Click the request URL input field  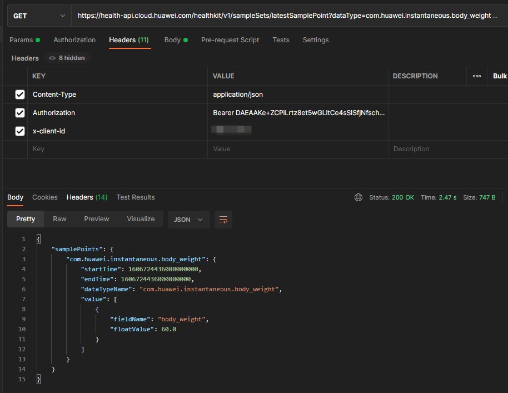[x=283, y=16]
